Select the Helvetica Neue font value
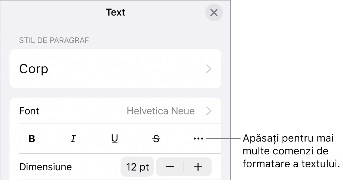The image size is (343, 184). point(161,111)
